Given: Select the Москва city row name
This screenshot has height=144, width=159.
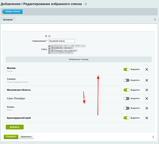Looking at the screenshot, I should [11, 68].
